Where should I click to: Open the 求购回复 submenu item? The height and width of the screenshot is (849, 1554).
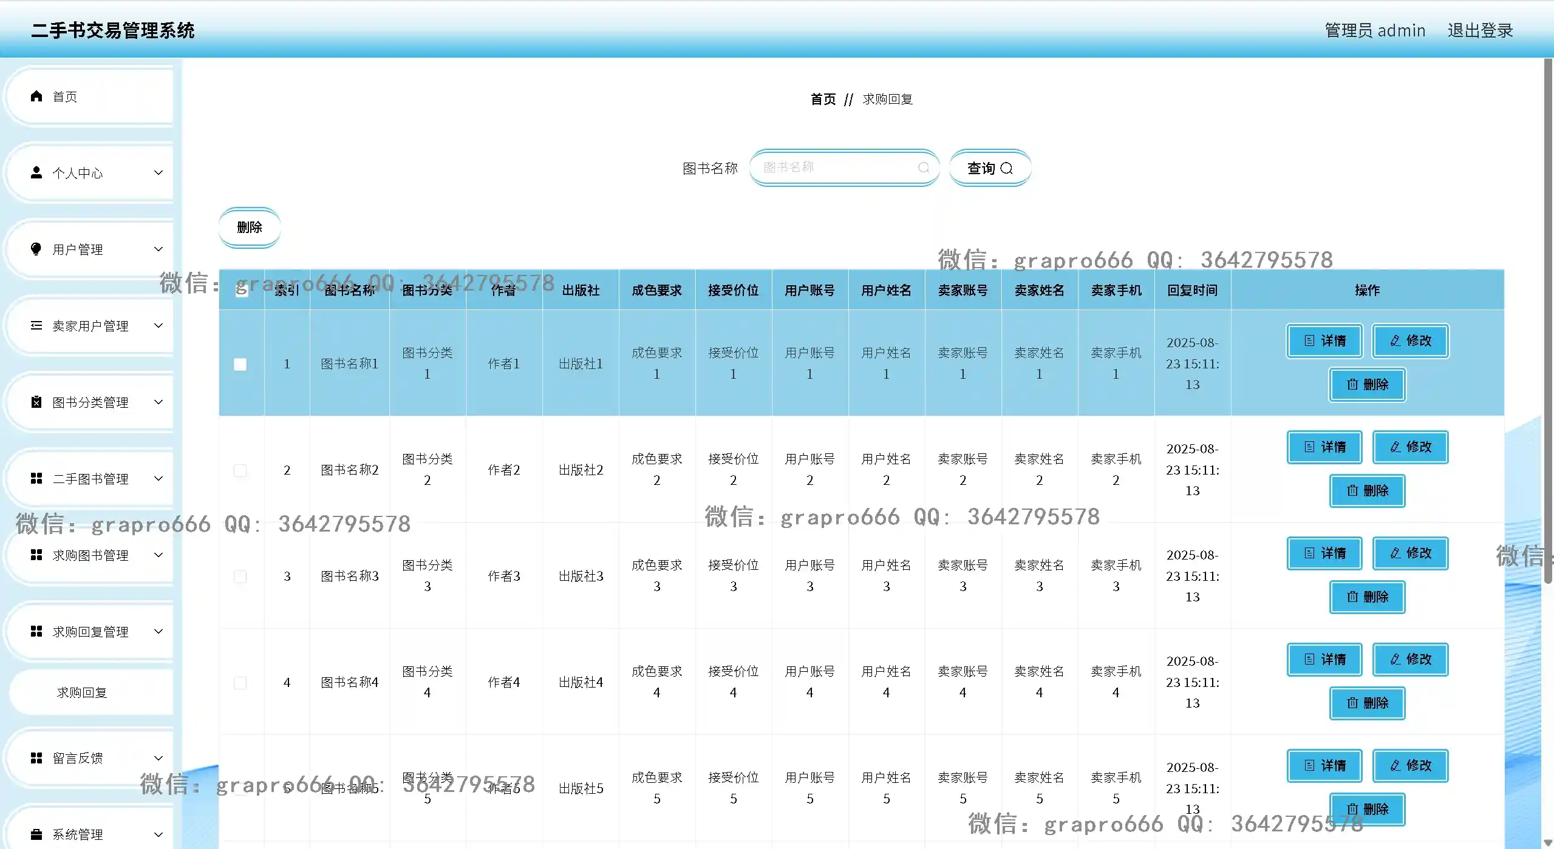[82, 692]
